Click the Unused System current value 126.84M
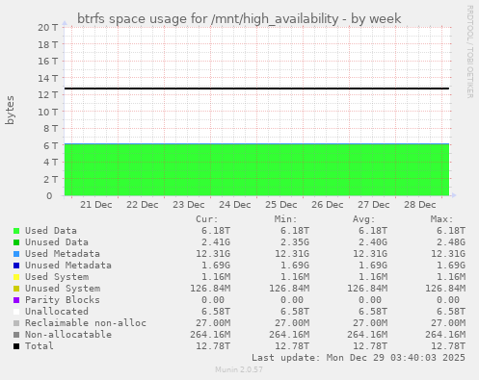This screenshot has height=380, width=479. [x=210, y=289]
